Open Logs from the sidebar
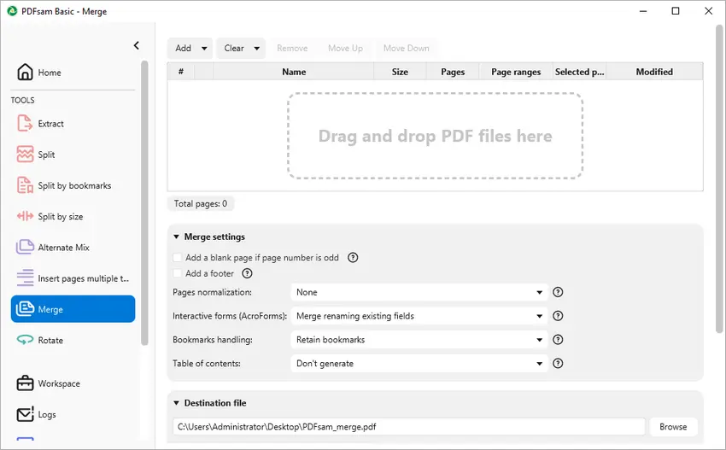Viewport: 726px width, 450px height. [x=46, y=414]
